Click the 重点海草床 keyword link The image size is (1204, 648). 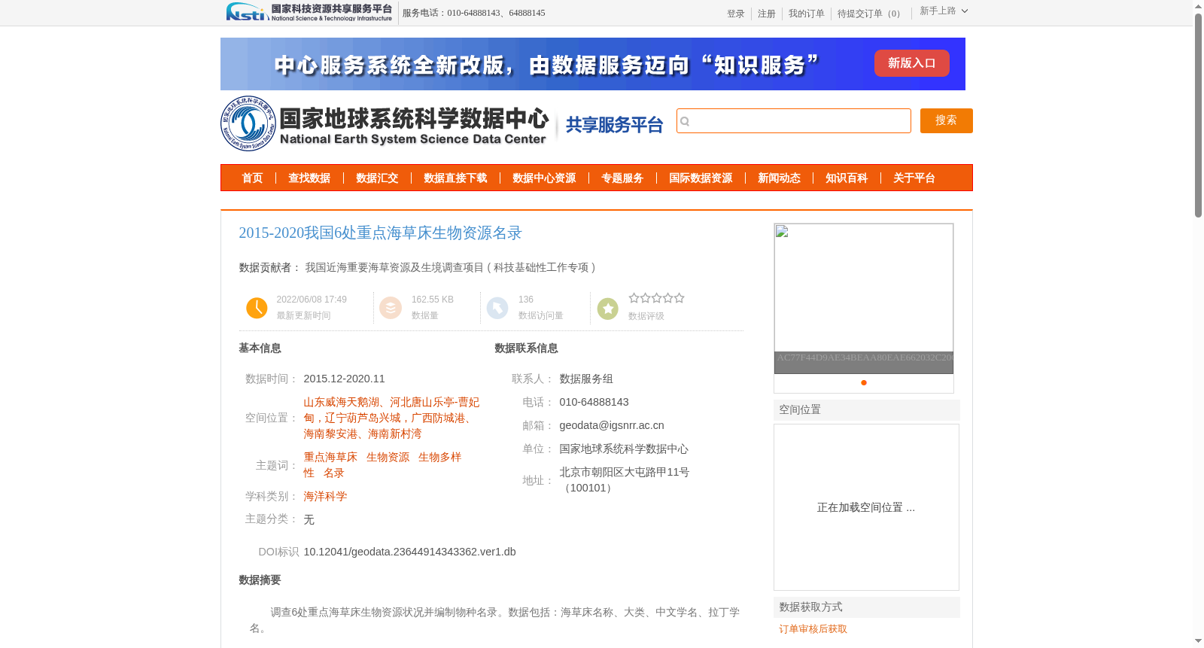click(330, 457)
